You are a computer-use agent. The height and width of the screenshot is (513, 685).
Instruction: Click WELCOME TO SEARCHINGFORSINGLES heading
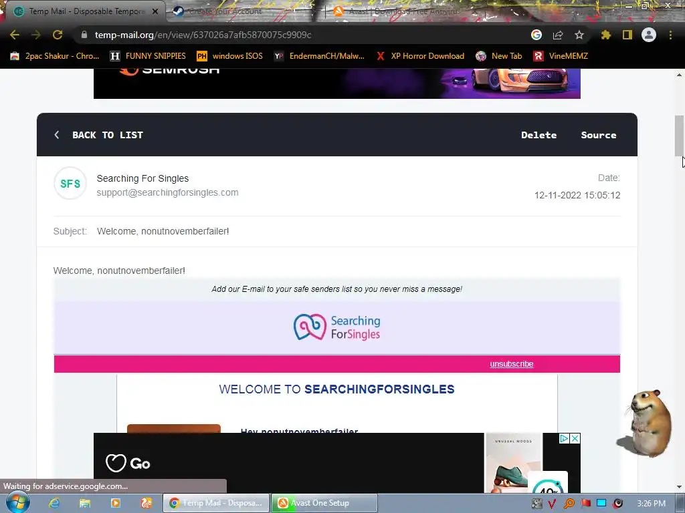(337, 389)
